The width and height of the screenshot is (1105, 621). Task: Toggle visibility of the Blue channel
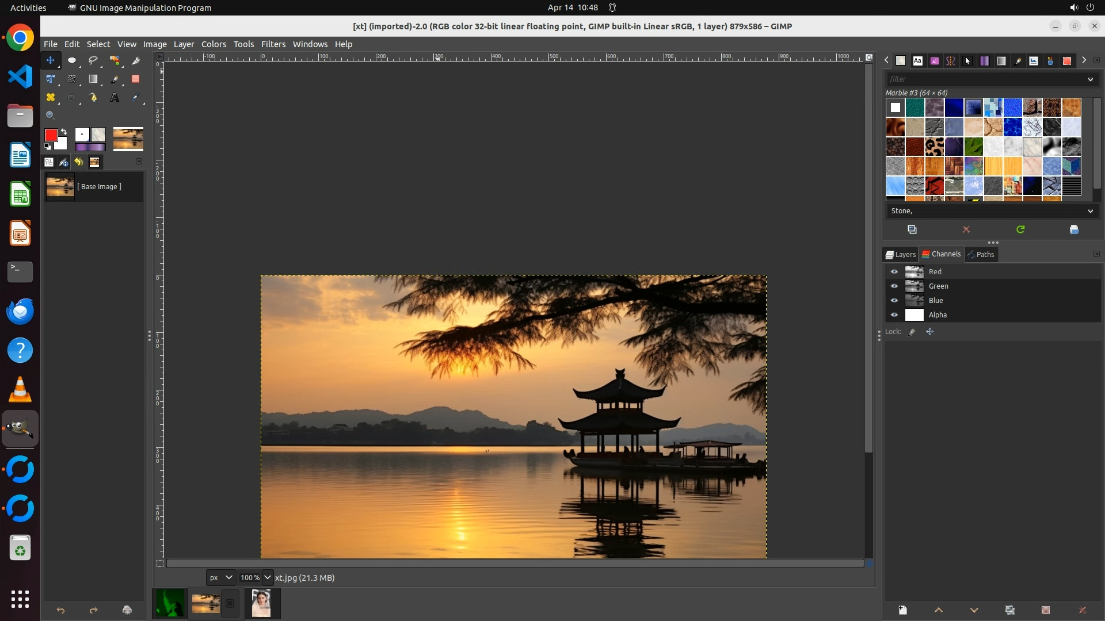point(894,301)
